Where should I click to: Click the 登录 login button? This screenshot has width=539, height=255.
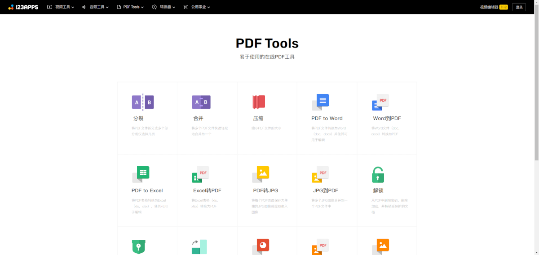[x=519, y=7]
